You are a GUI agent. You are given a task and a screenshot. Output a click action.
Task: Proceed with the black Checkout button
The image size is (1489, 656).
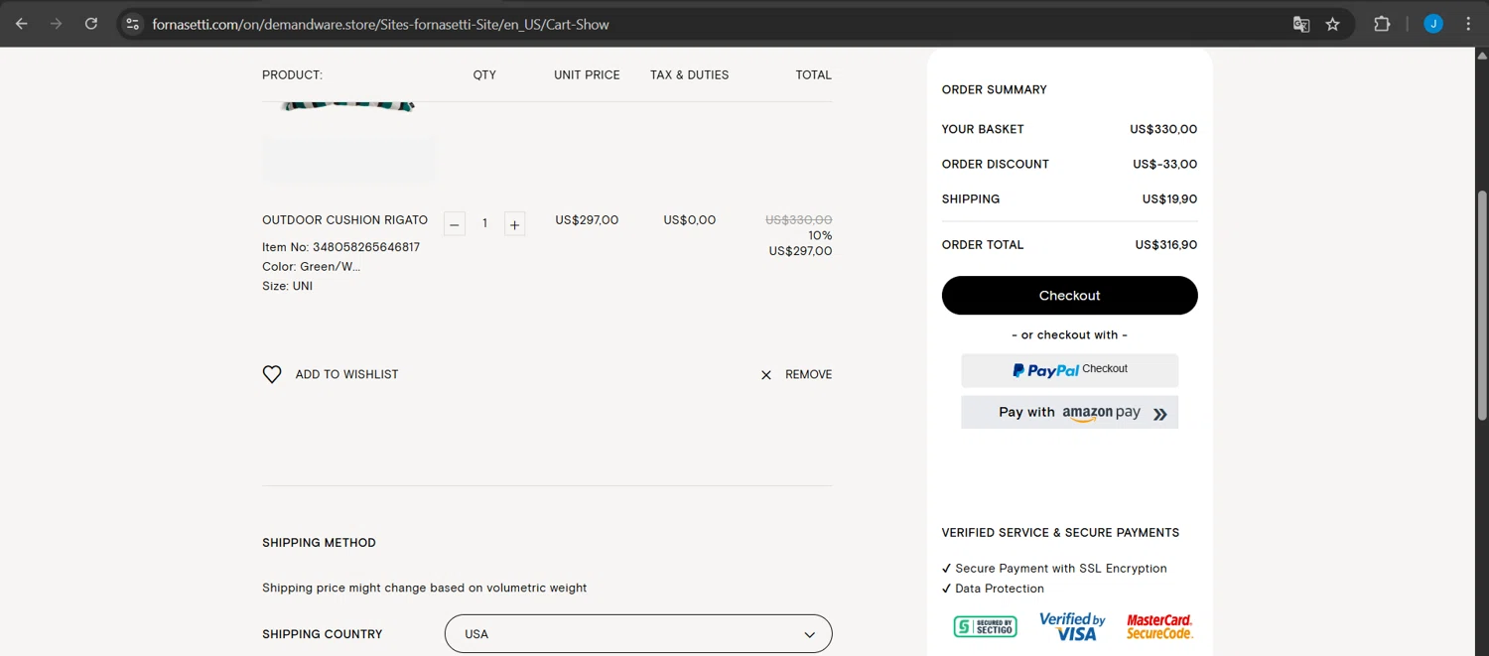(x=1069, y=296)
